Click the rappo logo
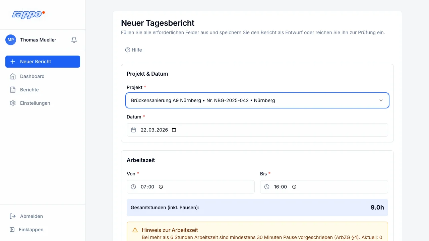The width and height of the screenshot is (429, 241). point(28,14)
